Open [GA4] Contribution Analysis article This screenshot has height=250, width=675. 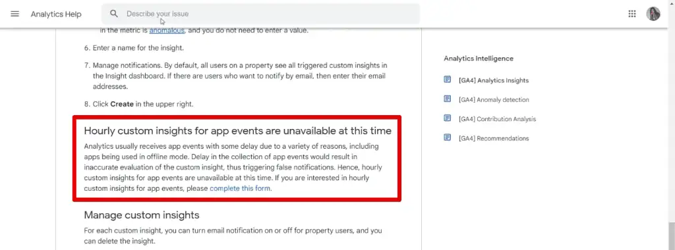497,119
